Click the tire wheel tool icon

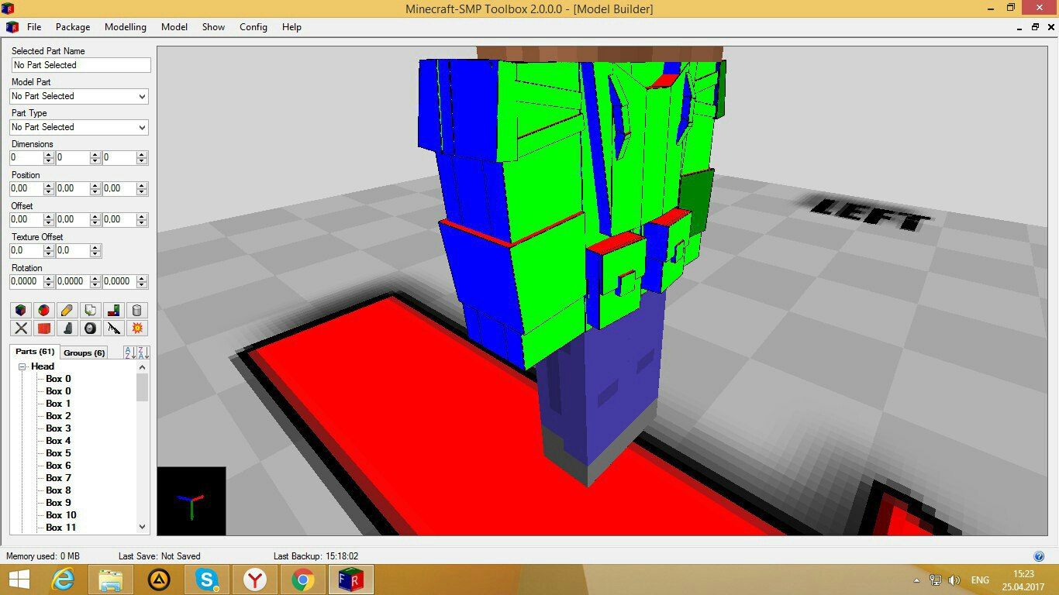[x=91, y=328]
